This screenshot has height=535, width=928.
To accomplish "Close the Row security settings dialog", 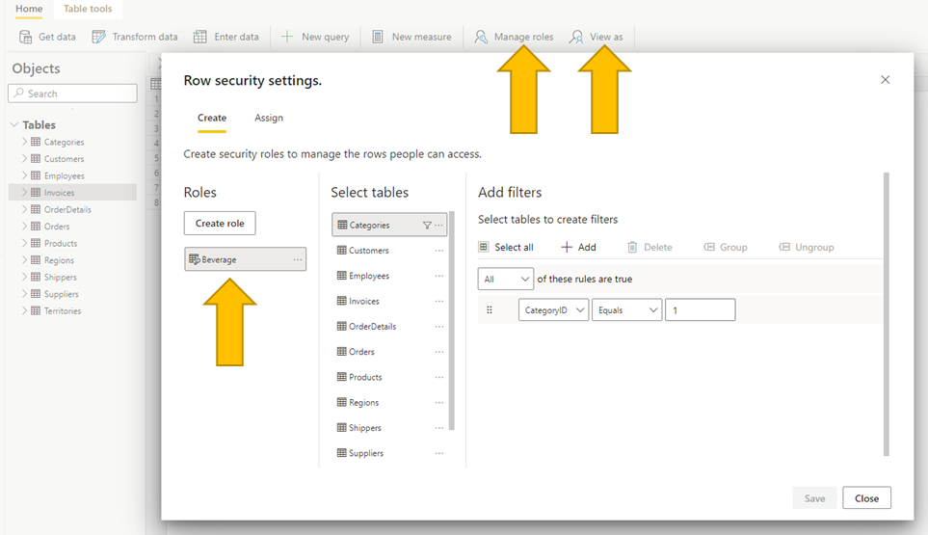I will click(885, 79).
